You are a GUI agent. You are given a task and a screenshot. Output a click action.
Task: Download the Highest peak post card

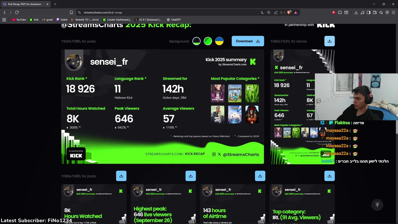191,176
